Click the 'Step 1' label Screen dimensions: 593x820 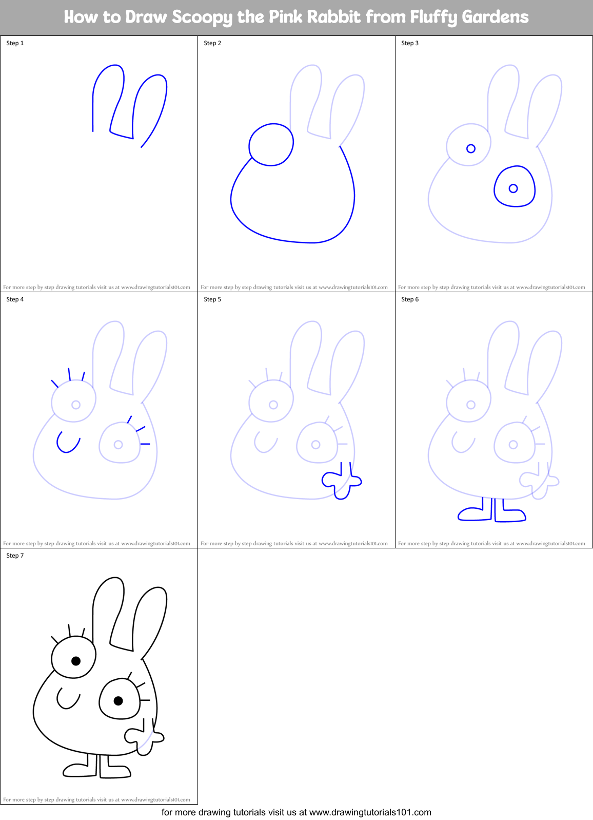click(15, 43)
